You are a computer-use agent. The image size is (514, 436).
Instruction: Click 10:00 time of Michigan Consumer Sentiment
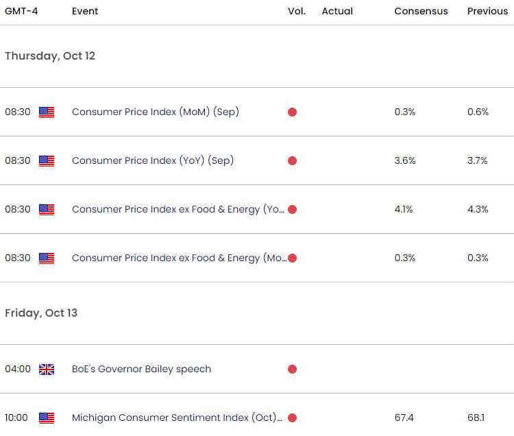coord(16,417)
